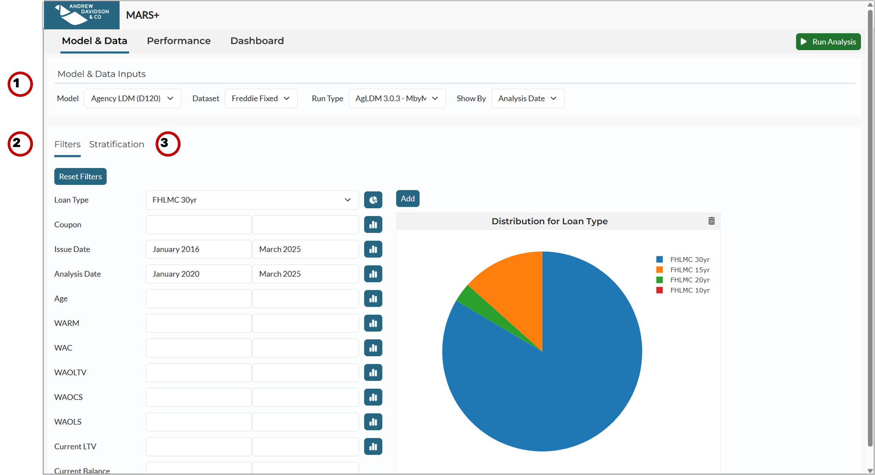Screen dimensions: 875x475
Task: Click the WAOLTV minimum input field
Action: click(199, 373)
